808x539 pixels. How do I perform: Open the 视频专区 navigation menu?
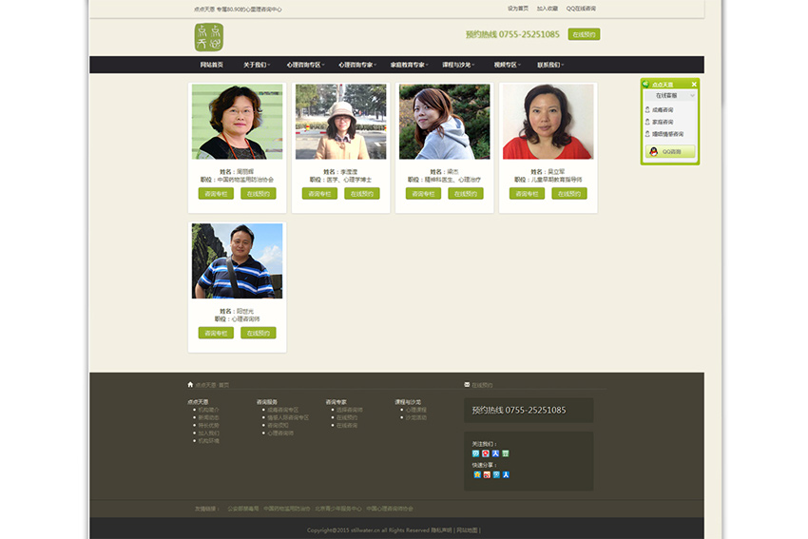[x=507, y=65]
